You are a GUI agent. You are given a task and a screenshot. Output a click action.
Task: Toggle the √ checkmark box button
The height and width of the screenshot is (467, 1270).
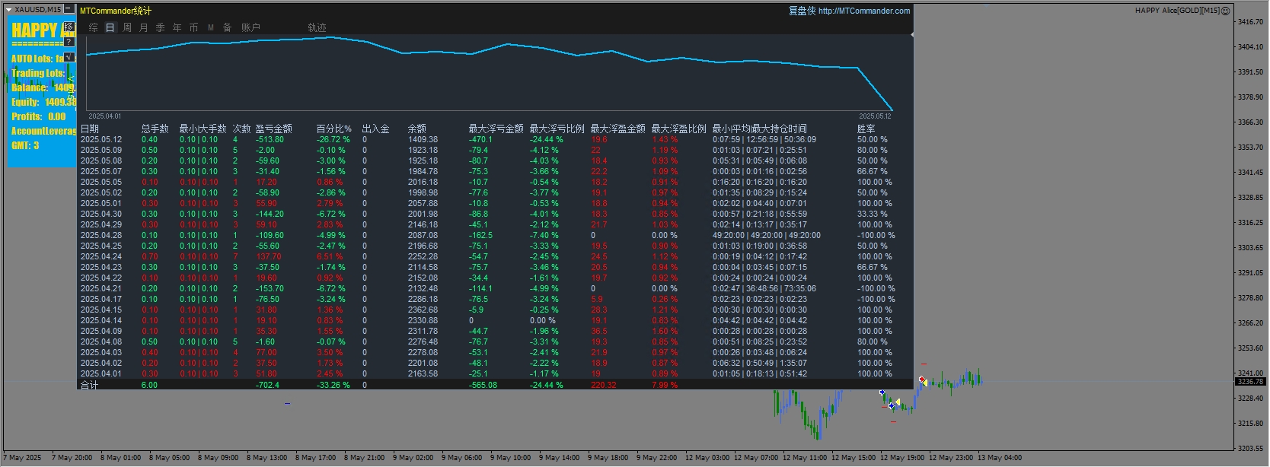point(69,57)
